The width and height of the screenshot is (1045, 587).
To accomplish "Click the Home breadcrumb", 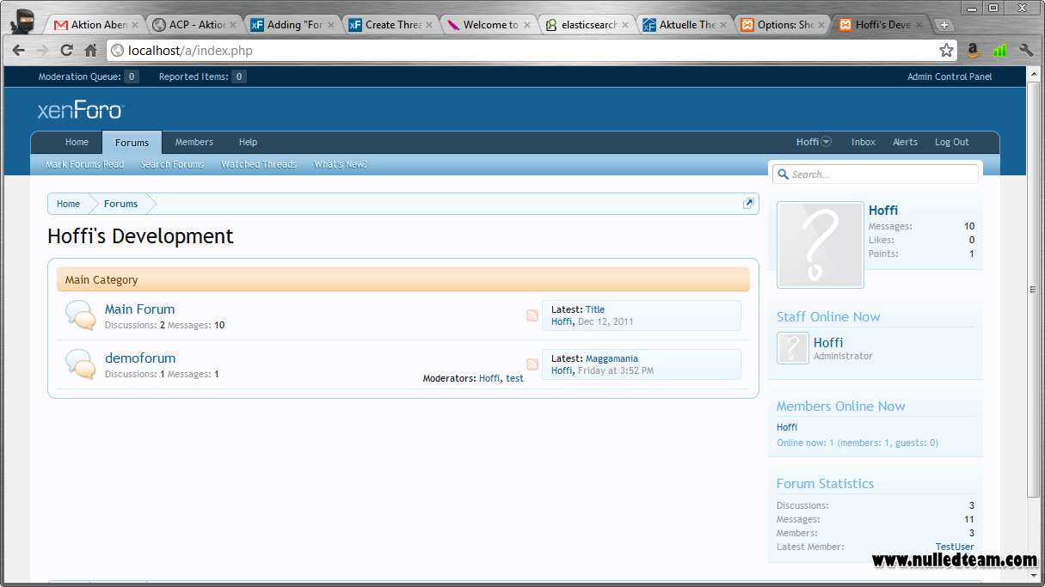I will (x=69, y=204).
